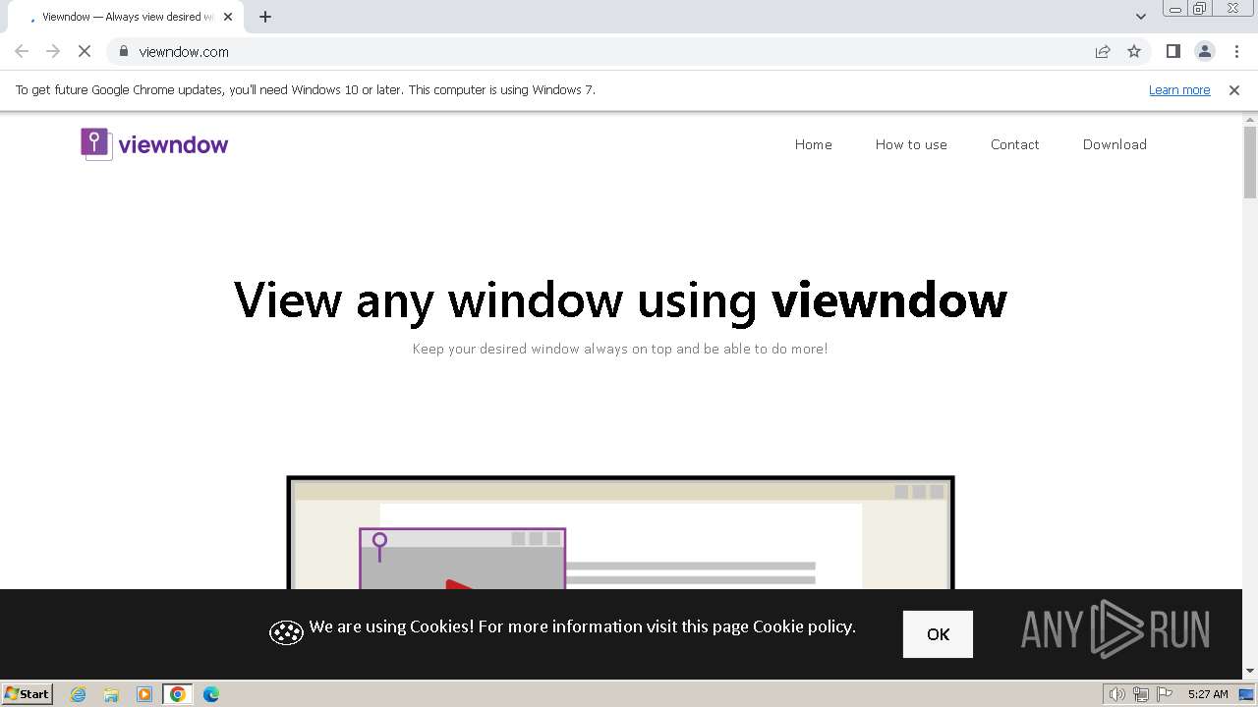Share this page icon

[1103, 51]
